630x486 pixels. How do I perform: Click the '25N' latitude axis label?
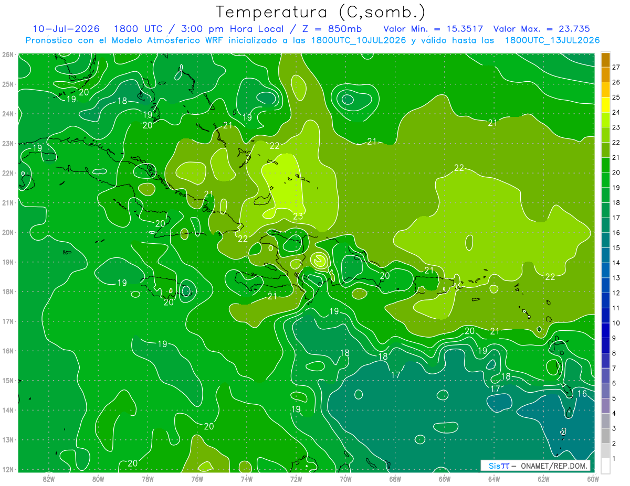pyautogui.click(x=8, y=84)
